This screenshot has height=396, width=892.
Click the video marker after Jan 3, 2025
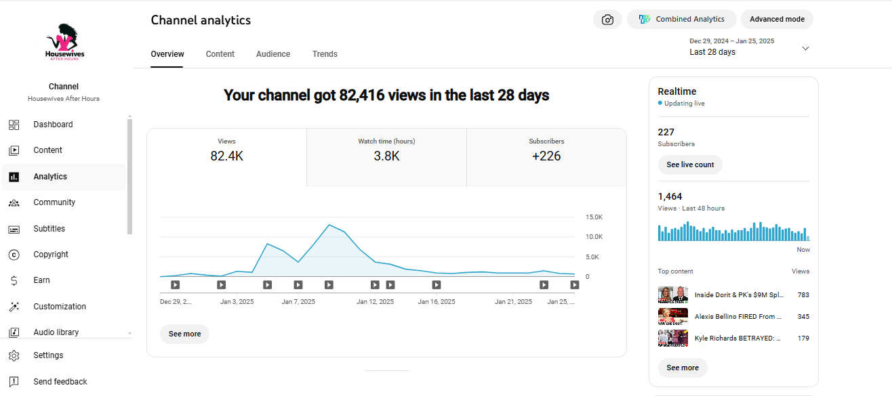[x=268, y=285]
